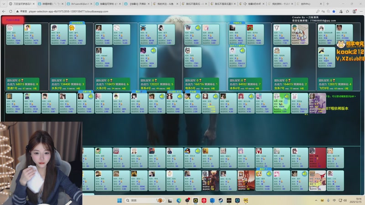This screenshot has width=365, height=205.
Task: Click the 不安全 security warning indicator
Action: (21, 11)
